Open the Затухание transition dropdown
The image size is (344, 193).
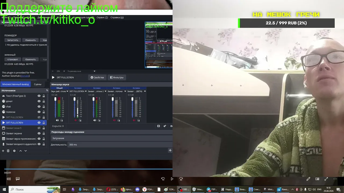click(x=112, y=138)
